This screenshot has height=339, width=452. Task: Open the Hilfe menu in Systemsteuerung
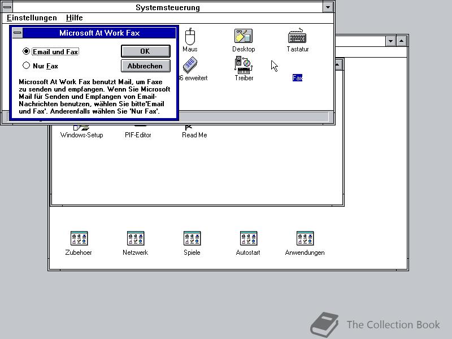click(x=75, y=18)
